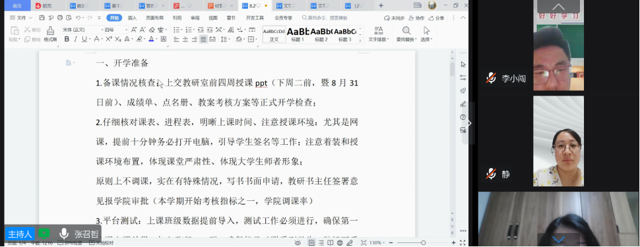640x247 pixels.
Task: Click the Superscript X² icon
Action: (109, 39)
